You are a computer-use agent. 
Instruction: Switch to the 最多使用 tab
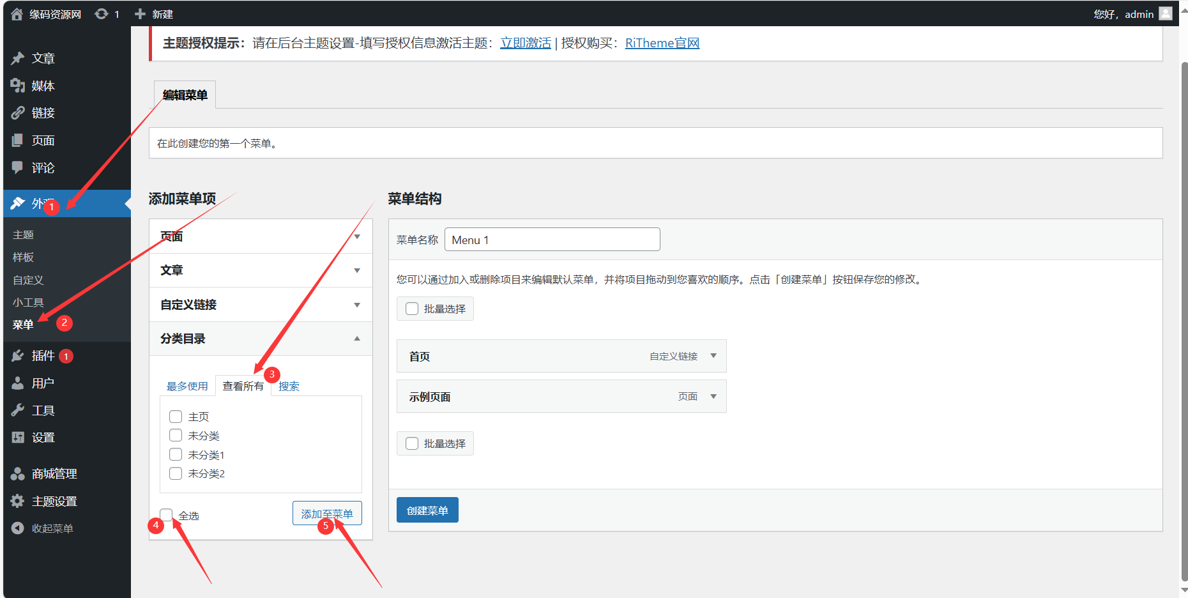point(187,386)
